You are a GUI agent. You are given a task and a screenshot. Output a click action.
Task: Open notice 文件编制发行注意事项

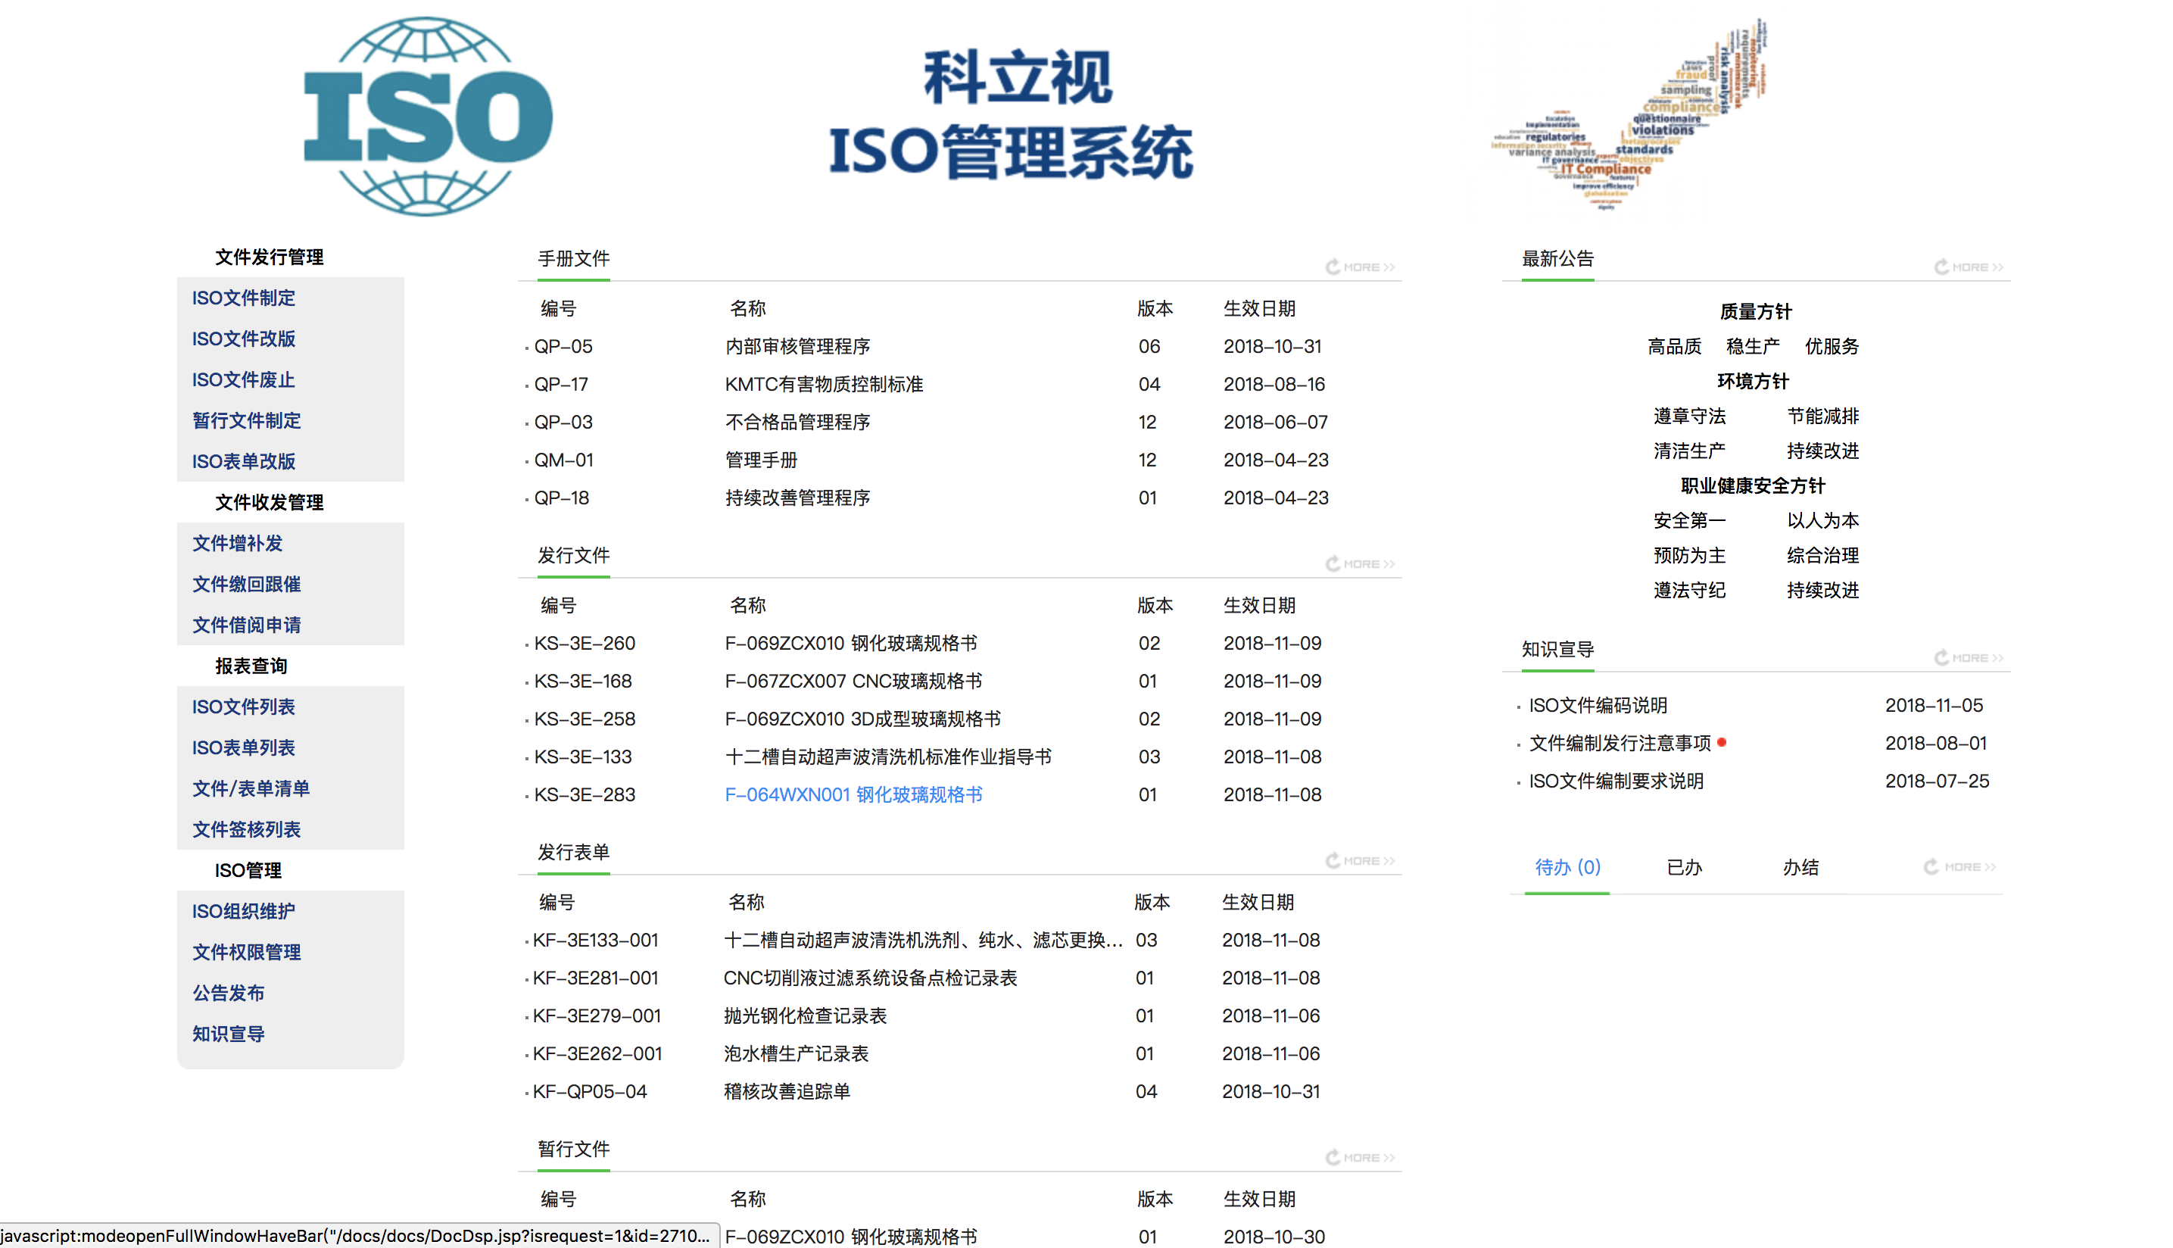point(1620,743)
